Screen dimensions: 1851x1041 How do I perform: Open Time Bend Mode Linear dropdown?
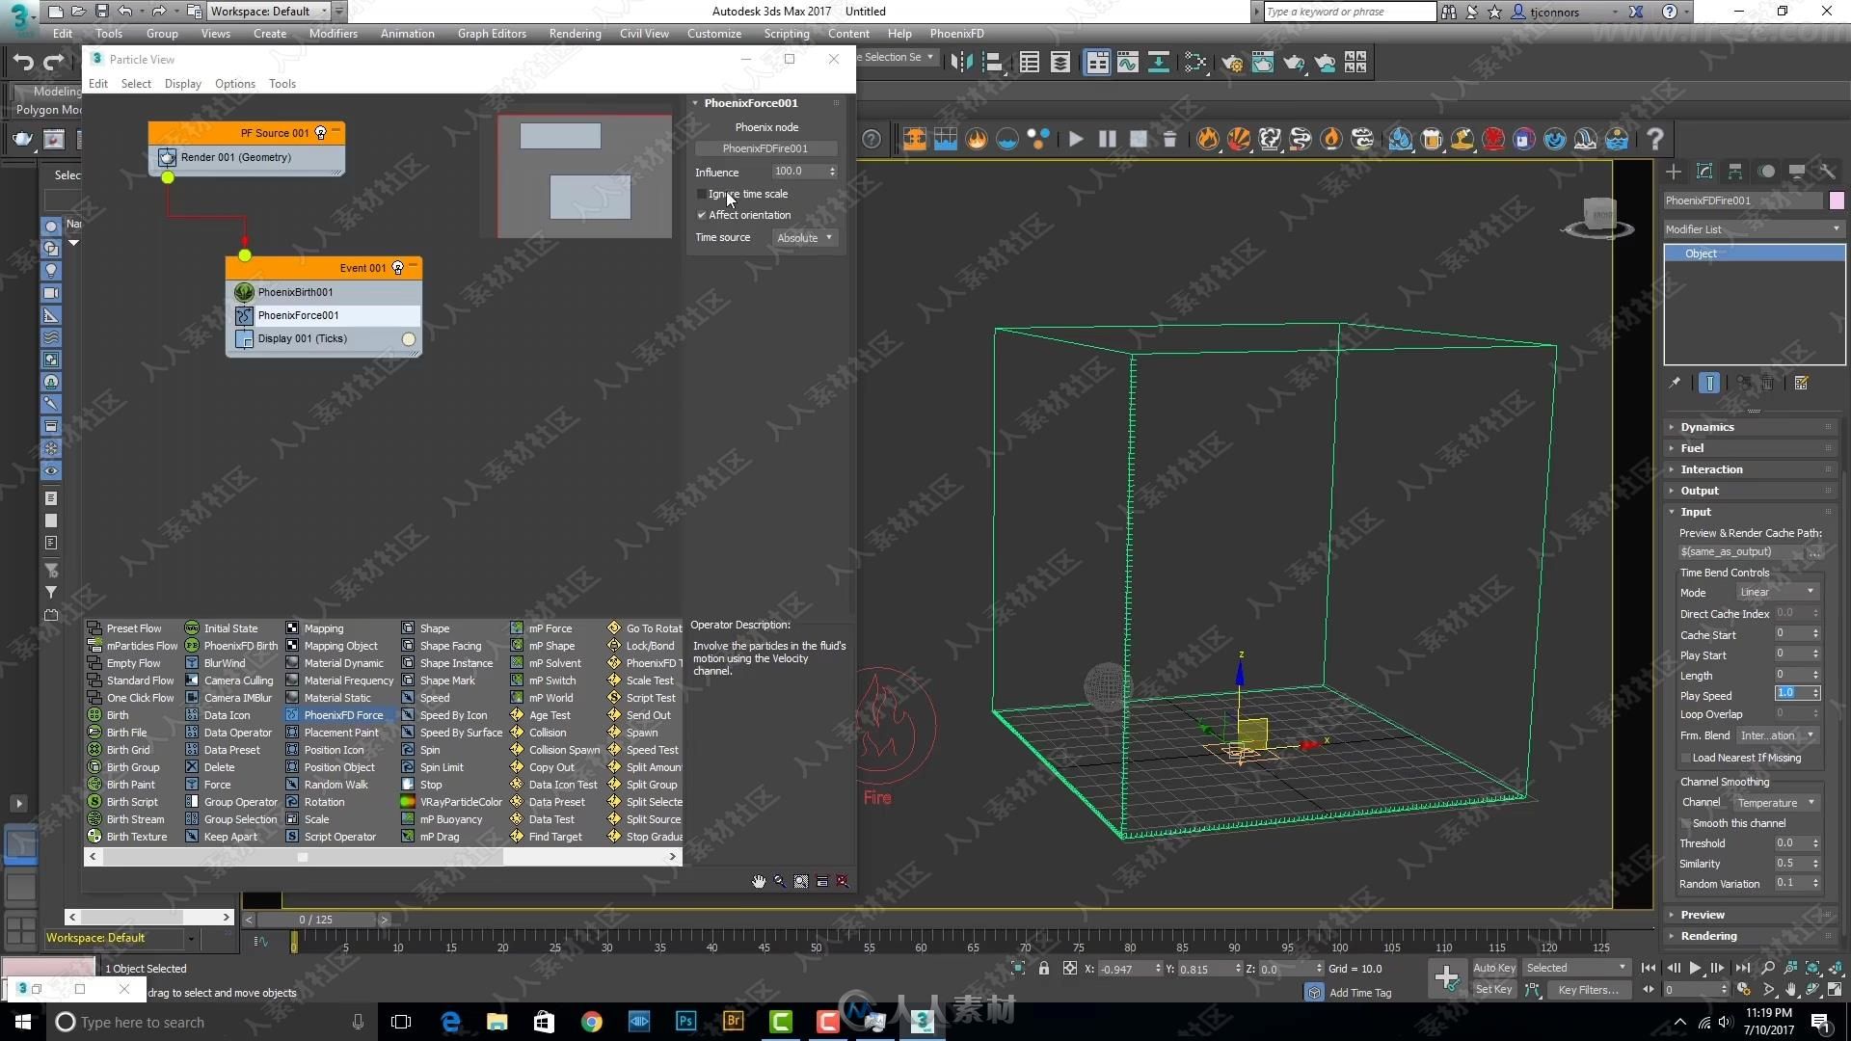(1777, 592)
